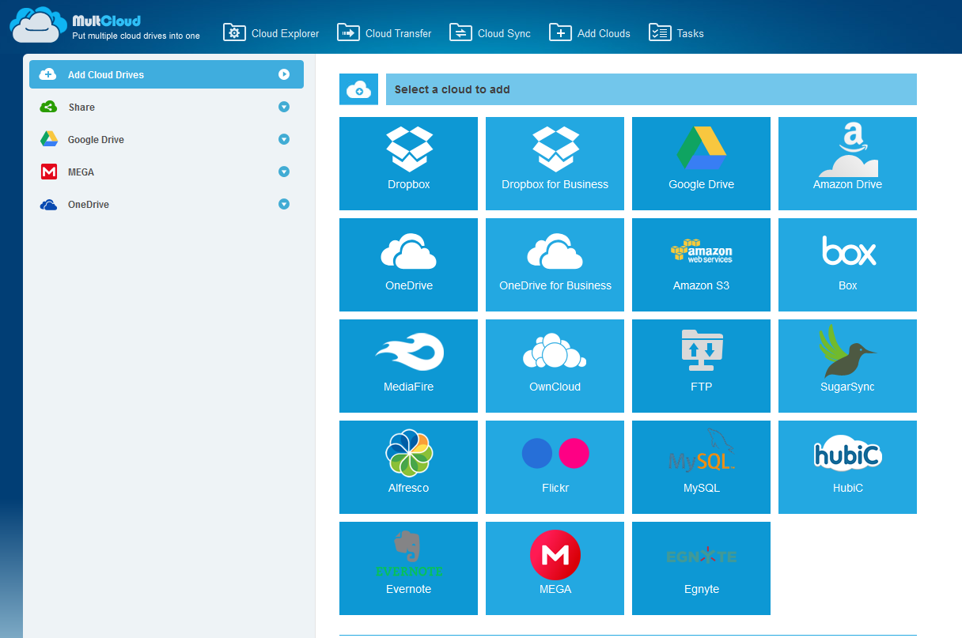Select Add Cloud Drives in sidebar
Image resolution: width=962 pixels, height=638 pixels.
click(x=166, y=74)
